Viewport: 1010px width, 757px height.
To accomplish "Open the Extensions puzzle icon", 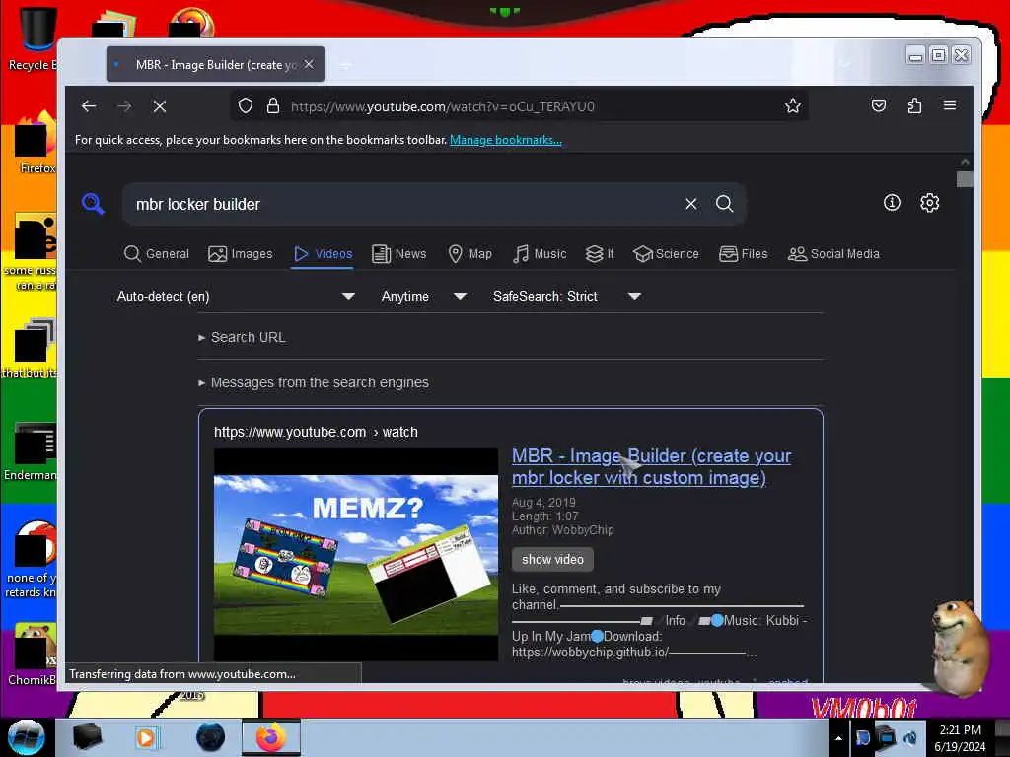I will click(914, 105).
